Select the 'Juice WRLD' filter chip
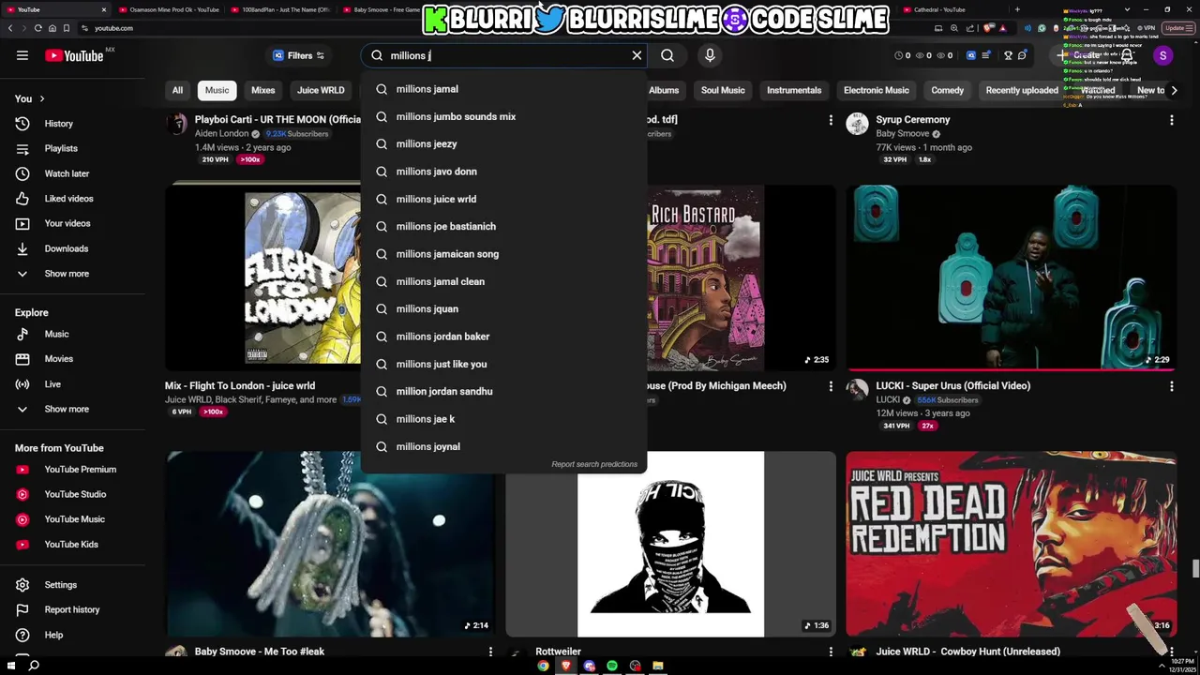Viewport: 1200px width, 675px height. click(321, 90)
